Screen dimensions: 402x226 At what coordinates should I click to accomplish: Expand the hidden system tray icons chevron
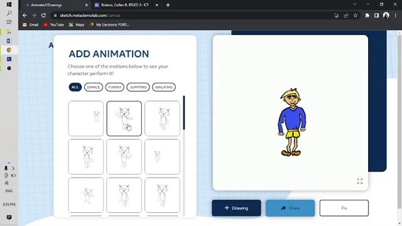coord(13,168)
